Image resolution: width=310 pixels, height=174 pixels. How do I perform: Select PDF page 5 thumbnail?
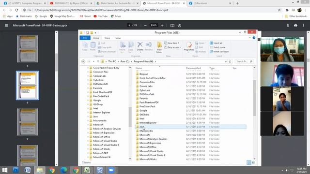pos(28,49)
